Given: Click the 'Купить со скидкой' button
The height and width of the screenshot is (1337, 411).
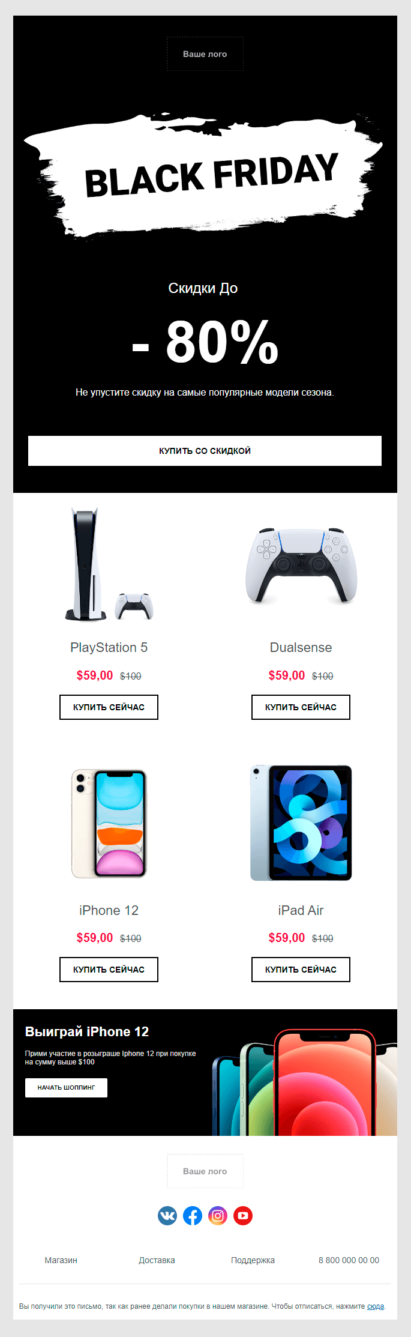Looking at the screenshot, I should pos(205,451).
